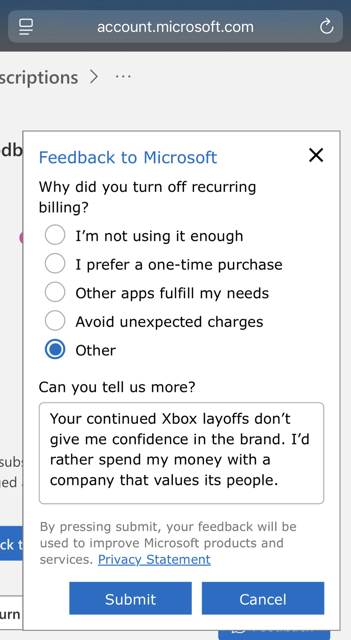Expand the breadcrumb ellipsis menu

point(123,77)
